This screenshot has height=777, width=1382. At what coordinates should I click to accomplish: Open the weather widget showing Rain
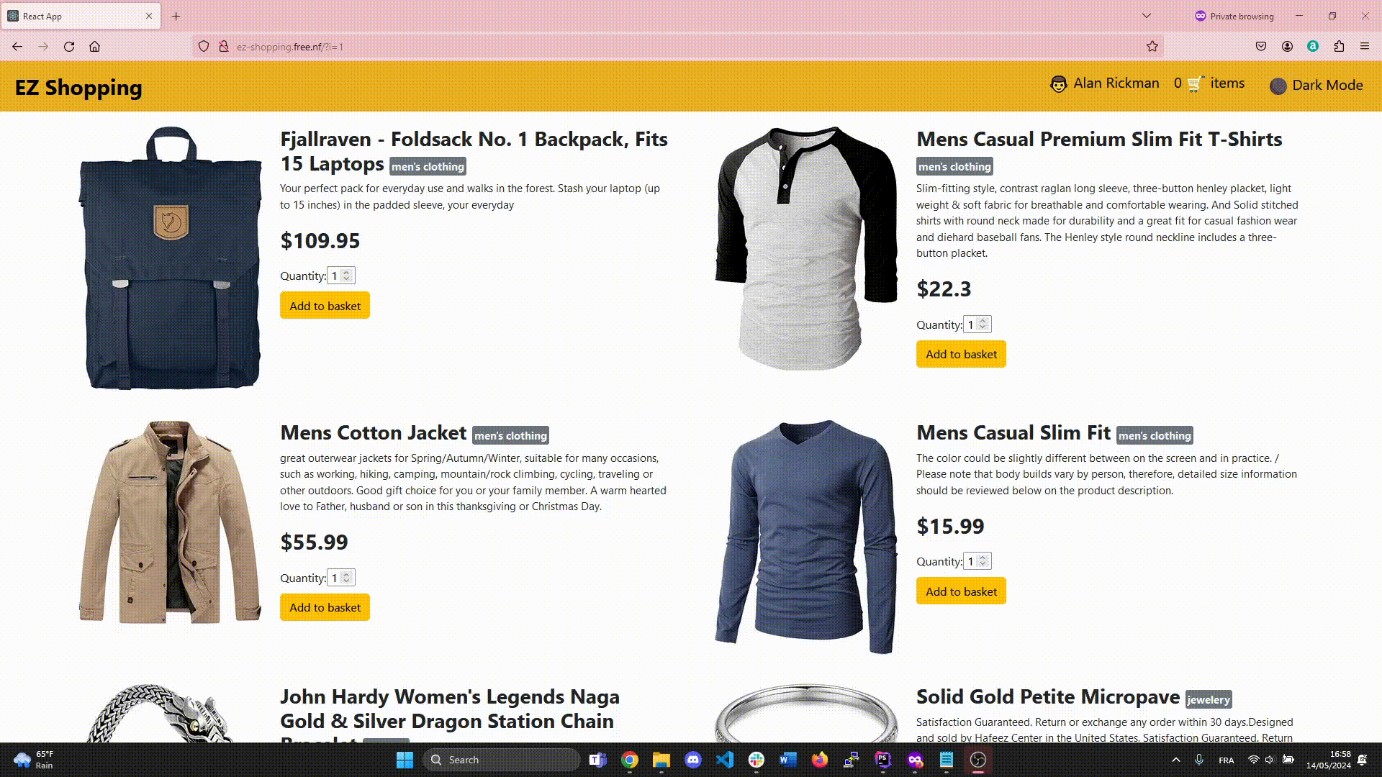pos(35,760)
